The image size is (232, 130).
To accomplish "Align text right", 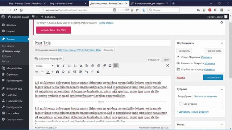I will [x=98, y=66].
